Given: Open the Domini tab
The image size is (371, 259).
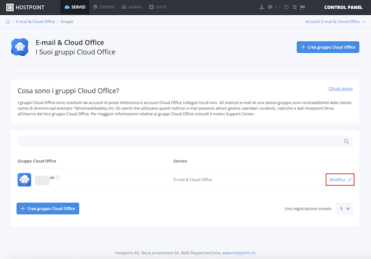Looking at the screenshot, I should click(x=103, y=7).
